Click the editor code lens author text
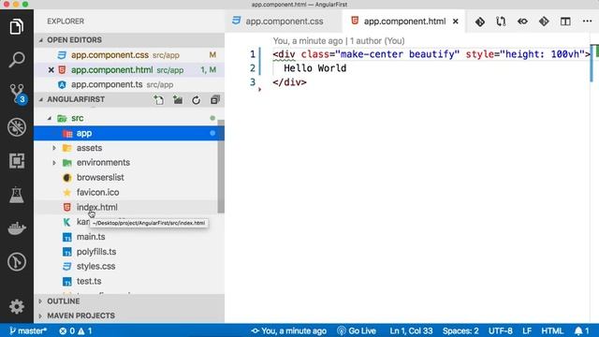 pyautogui.click(x=339, y=41)
